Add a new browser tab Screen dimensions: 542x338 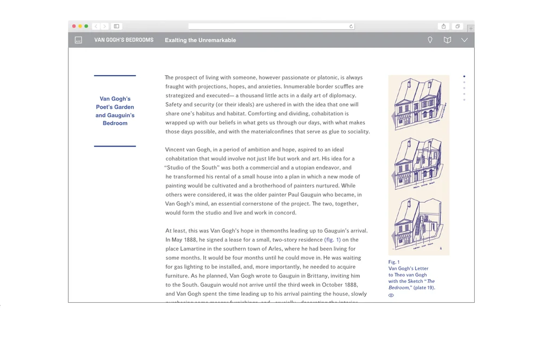coord(471,28)
